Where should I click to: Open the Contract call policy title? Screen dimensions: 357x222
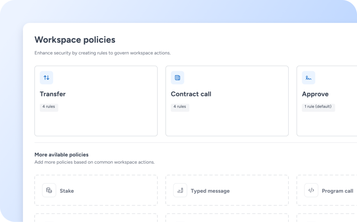point(191,94)
